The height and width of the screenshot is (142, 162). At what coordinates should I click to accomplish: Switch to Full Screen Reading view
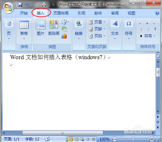pyautogui.click(x=76, y=139)
